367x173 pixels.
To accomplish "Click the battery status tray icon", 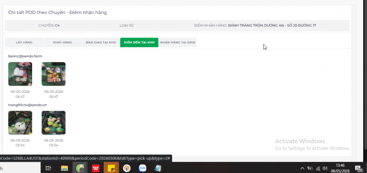I will pyautogui.click(x=310, y=168).
